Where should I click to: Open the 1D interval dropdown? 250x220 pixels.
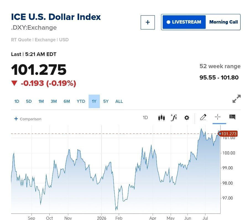click(x=145, y=118)
